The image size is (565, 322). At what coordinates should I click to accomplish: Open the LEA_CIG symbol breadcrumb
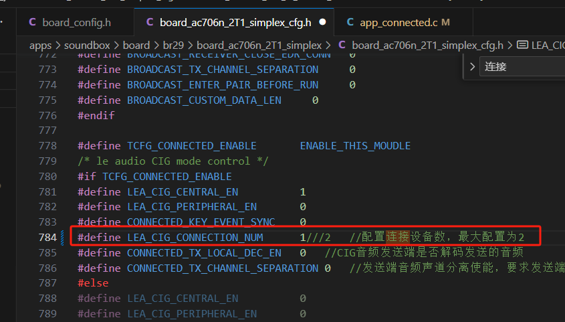click(x=548, y=46)
